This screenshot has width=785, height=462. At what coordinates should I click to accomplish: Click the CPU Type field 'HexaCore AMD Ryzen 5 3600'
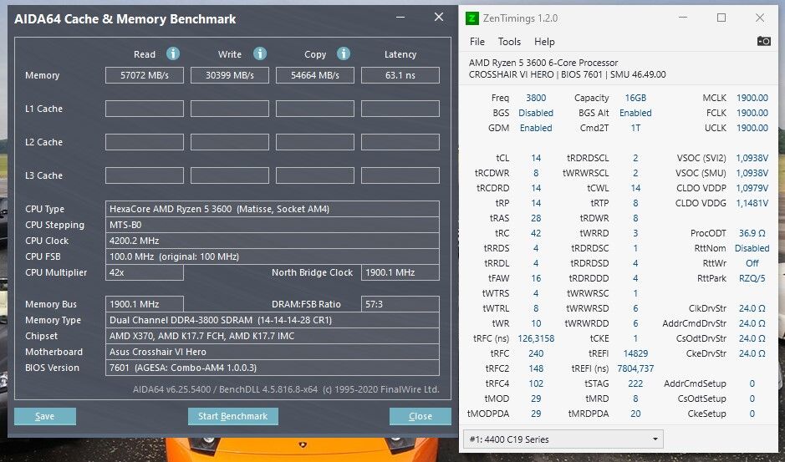pyautogui.click(x=273, y=209)
